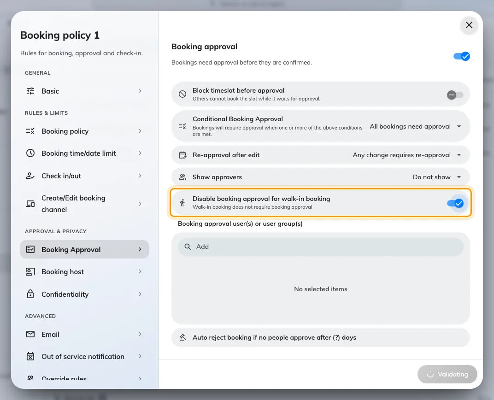Image resolution: width=494 pixels, height=400 pixels.
Task: Click the Booking policy rules icon
Action: (30, 131)
